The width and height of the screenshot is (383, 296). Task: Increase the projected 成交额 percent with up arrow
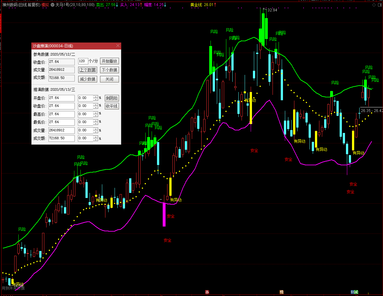(x=95, y=137)
